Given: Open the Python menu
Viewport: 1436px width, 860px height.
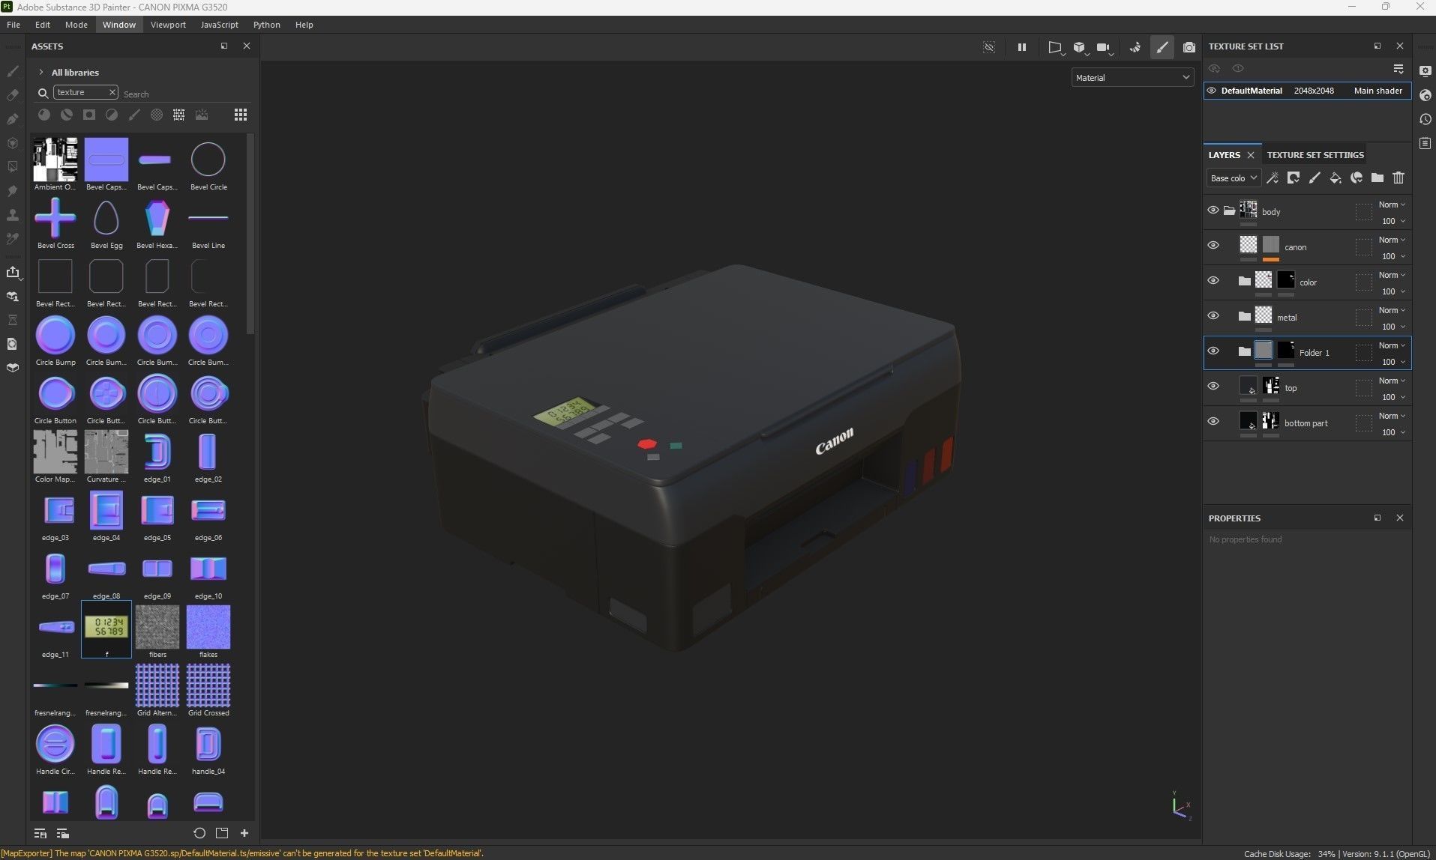Looking at the screenshot, I should point(266,25).
